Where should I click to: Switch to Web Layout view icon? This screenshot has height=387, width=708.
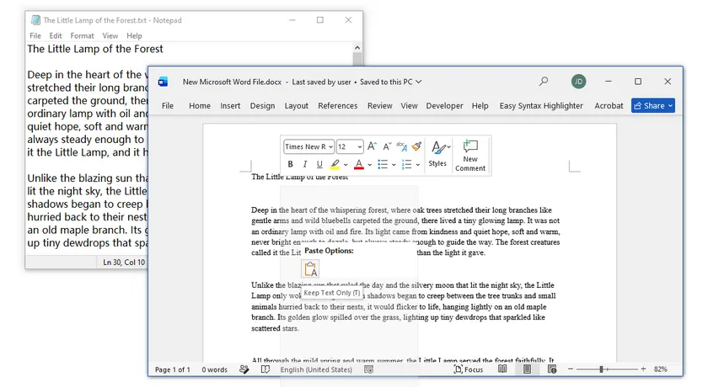pyautogui.click(x=552, y=369)
